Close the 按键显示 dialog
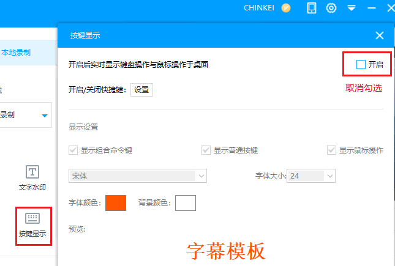Viewport: 395px width, 266px height. pos(380,35)
